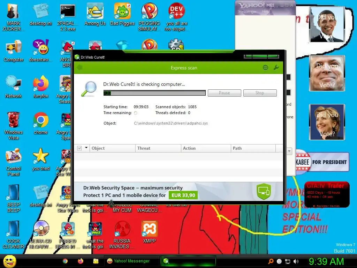Open the BEEP BEEP desktop icon

pyautogui.click(x=14, y=199)
